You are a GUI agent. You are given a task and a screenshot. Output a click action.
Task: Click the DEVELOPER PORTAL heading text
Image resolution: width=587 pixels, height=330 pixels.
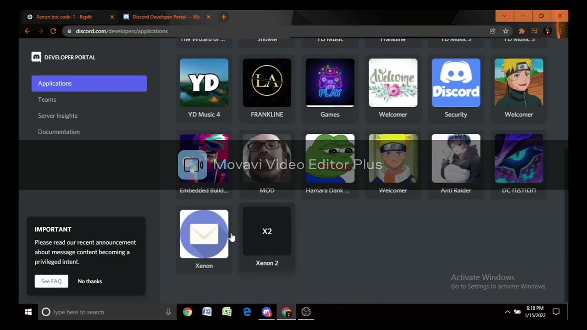click(70, 57)
